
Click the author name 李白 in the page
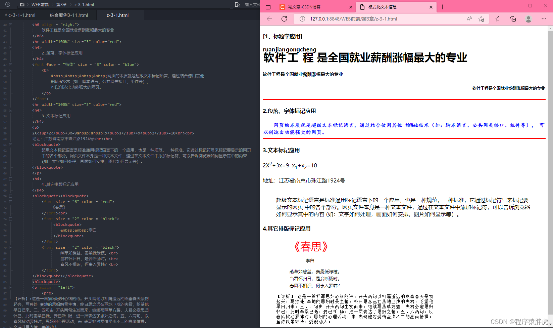point(310,261)
